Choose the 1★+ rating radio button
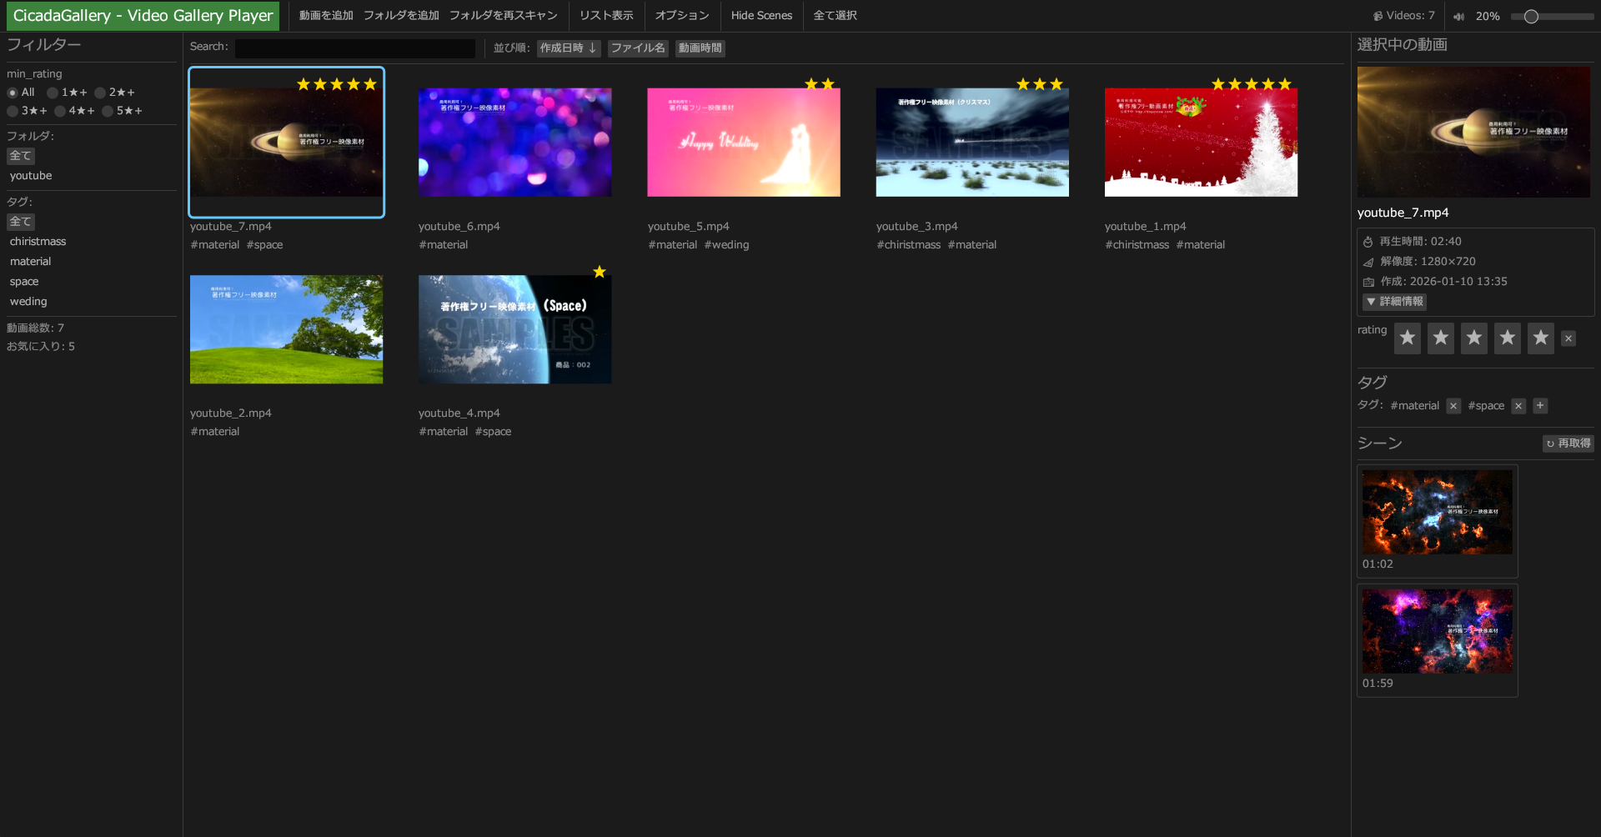This screenshot has height=837, width=1601. pos(53,93)
